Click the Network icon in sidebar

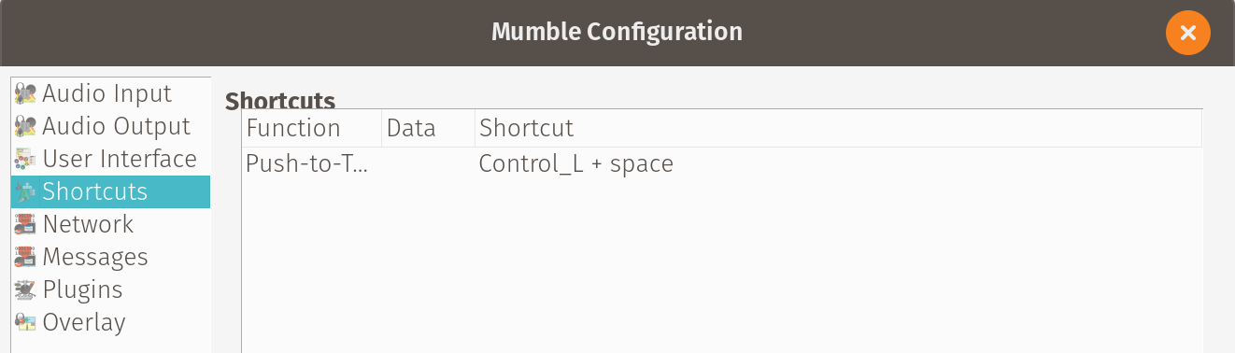coord(26,224)
